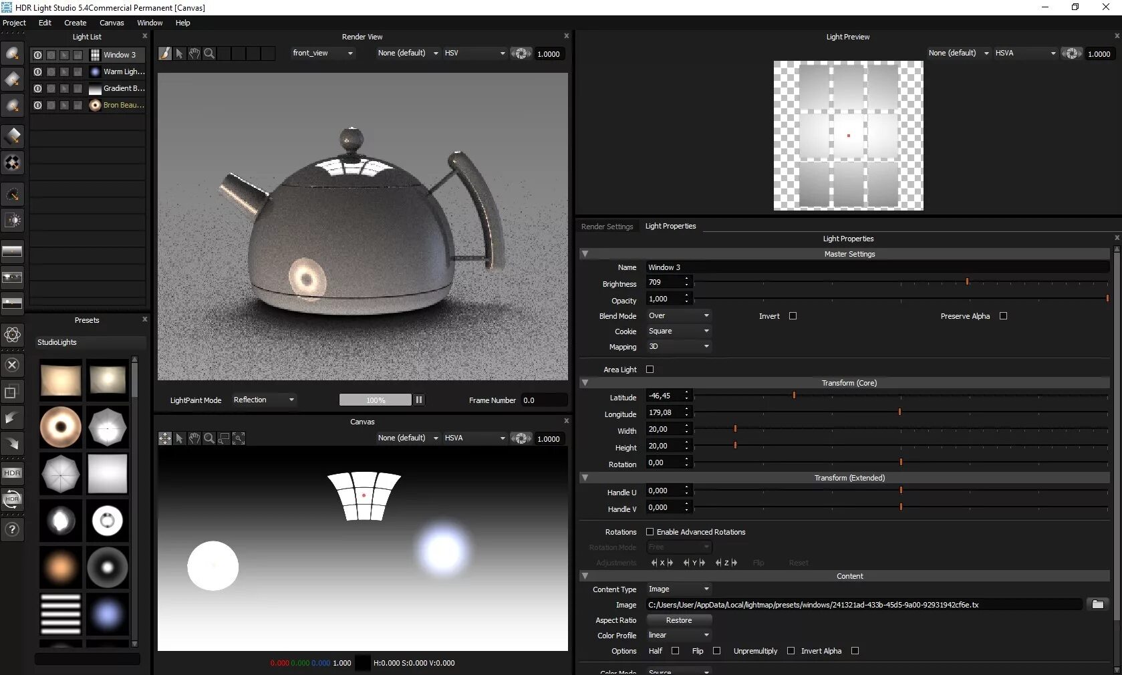The width and height of the screenshot is (1122, 675).
Task: Select the move tool in Canvas toolbar
Action: pos(165,438)
